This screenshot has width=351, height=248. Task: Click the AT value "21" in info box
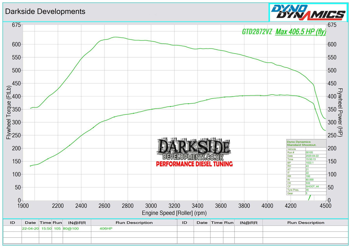tap(307, 169)
